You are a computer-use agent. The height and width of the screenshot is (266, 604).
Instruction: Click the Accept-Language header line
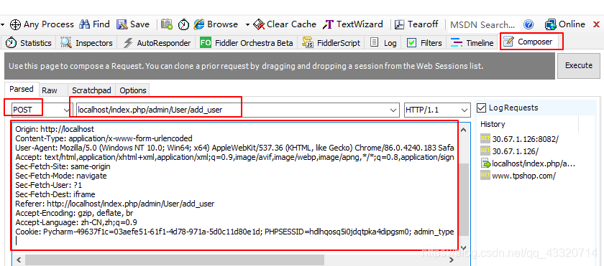tap(76, 223)
